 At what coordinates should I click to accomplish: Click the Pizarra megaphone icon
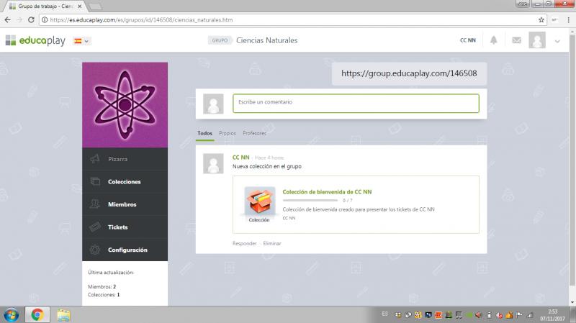pos(95,159)
